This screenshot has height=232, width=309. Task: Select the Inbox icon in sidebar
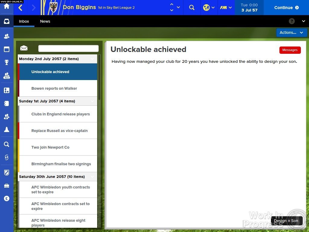(x=7, y=21)
